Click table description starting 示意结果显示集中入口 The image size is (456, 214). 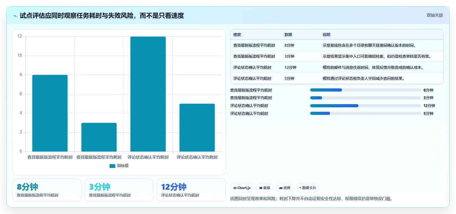coord(377,56)
